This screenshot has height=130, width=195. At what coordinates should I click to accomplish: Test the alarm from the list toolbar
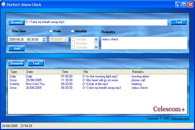[36, 63]
